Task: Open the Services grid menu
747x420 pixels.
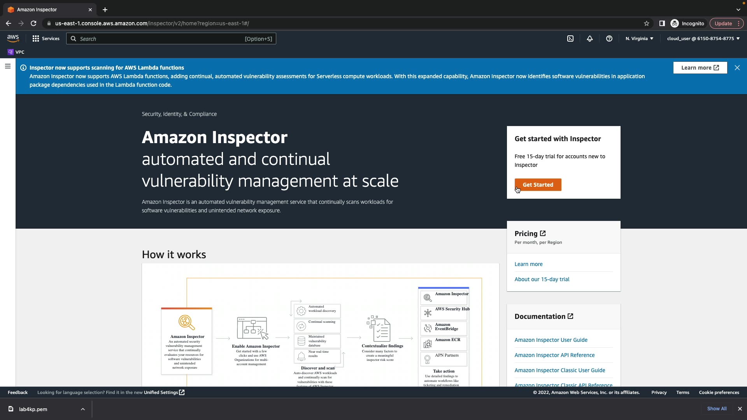Action: click(x=46, y=38)
